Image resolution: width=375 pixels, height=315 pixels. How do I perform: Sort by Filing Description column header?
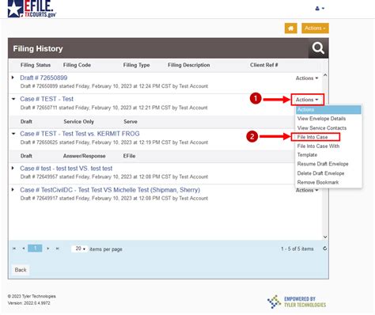(x=189, y=65)
